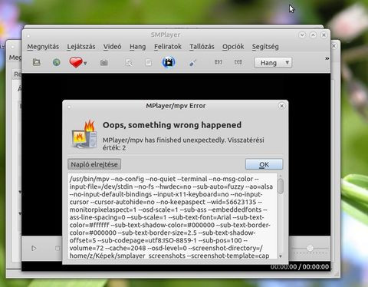Click the preferences tools icon
368x287 pixels.
click(x=192, y=62)
